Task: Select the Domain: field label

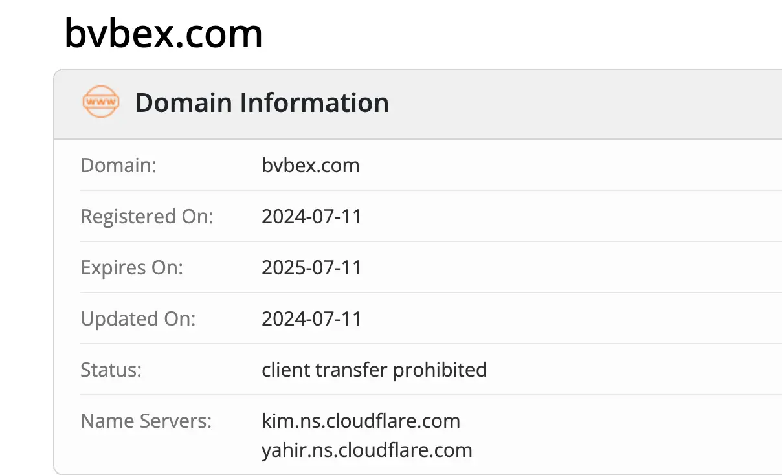Action: coord(118,165)
